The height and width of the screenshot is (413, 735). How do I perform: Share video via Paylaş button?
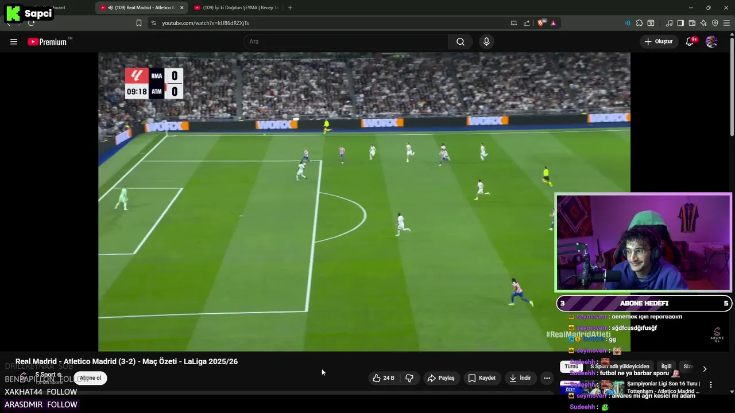tap(441, 378)
